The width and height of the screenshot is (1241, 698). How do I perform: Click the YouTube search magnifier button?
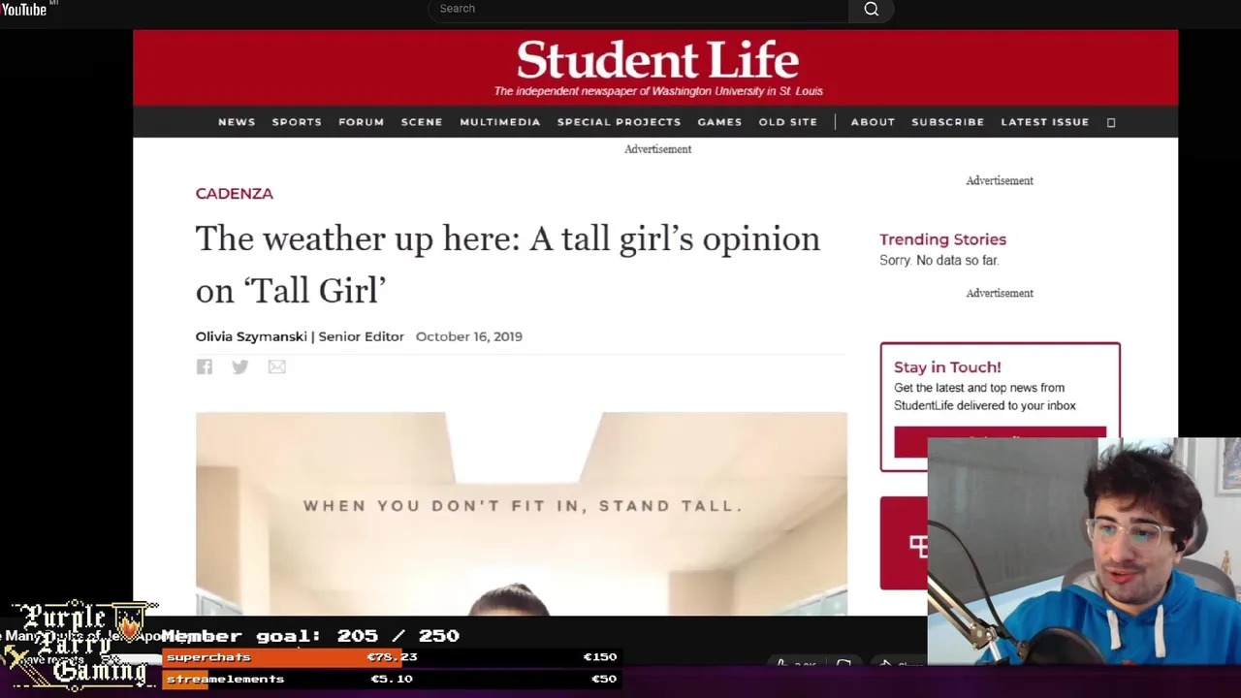(871, 9)
